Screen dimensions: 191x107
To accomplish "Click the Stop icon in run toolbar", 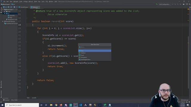I will [x=181, y=4].
